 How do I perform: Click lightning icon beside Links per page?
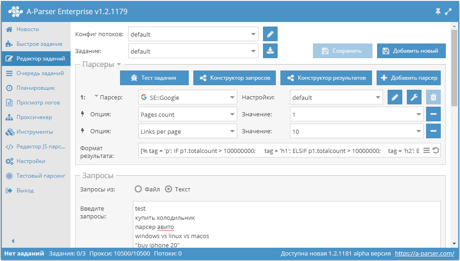tap(83, 131)
